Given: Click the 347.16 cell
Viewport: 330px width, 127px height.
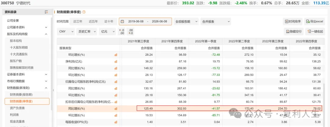Looking at the screenshot, I should tap(249, 95).
